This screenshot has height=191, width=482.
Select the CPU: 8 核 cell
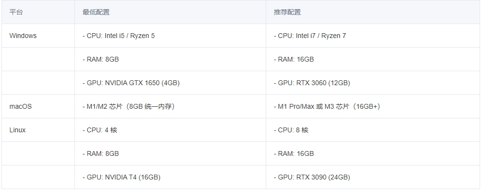tap(373, 130)
